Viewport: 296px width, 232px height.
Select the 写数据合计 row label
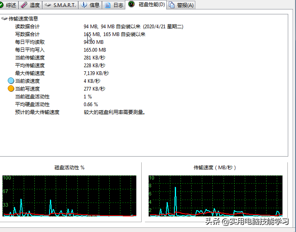click(27, 34)
